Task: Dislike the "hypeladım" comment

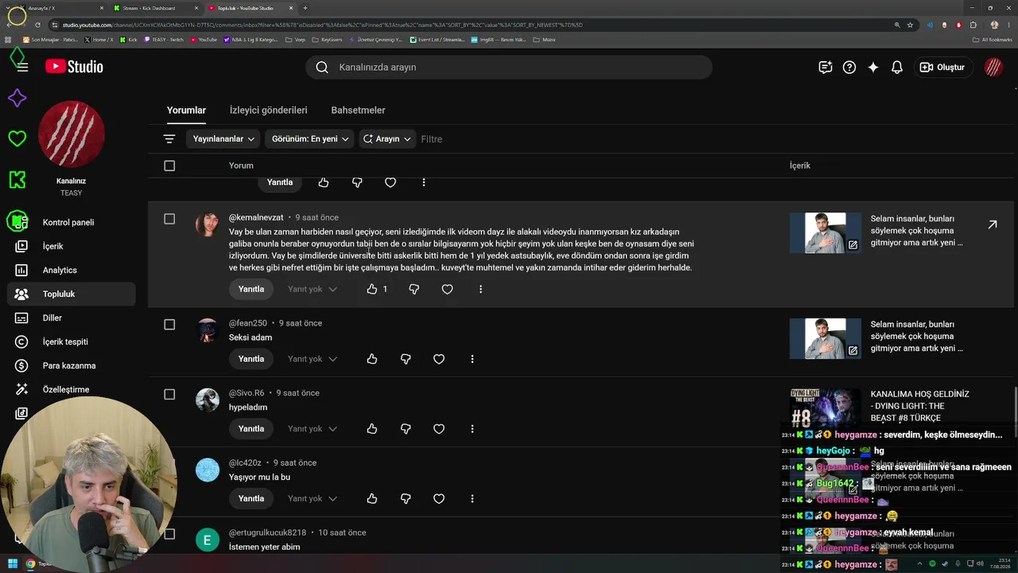Action: click(x=406, y=429)
